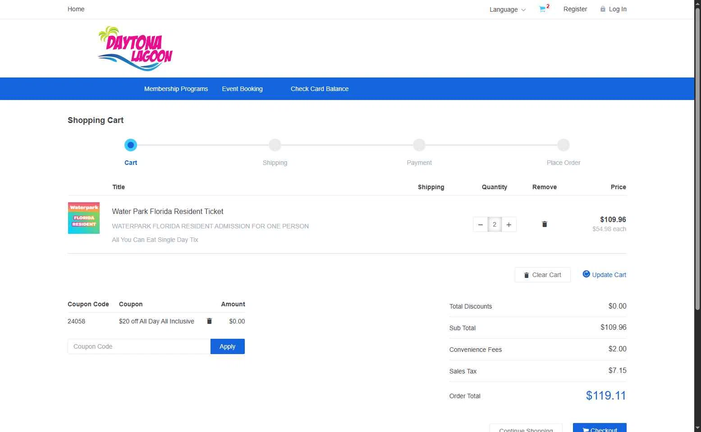Click the Log In lock icon

[x=603, y=9]
